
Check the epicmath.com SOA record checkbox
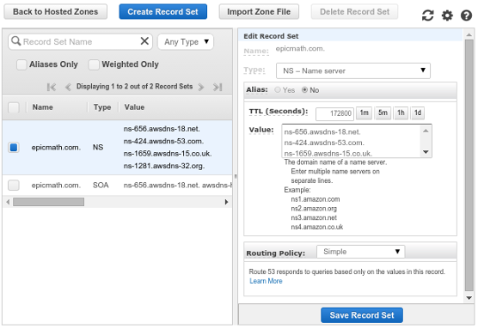[14, 186]
